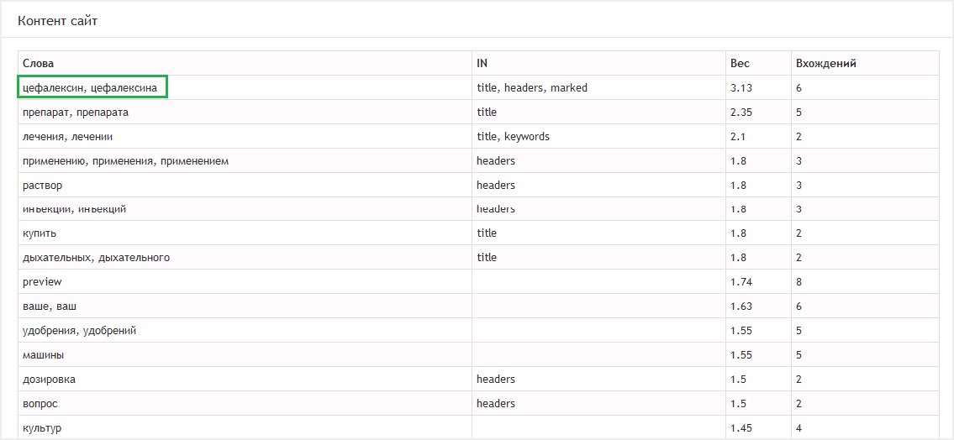Select the "машины" word cell

(x=44, y=355)
